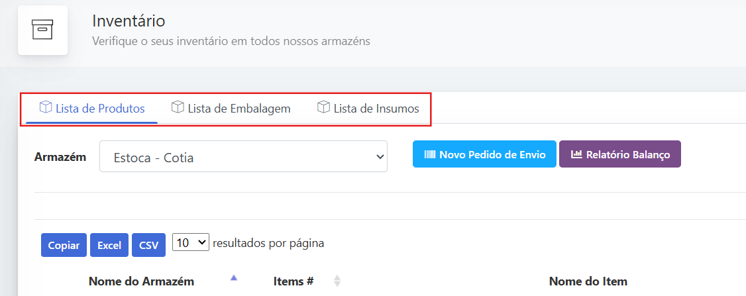The height and width of the screenshot is (296, 746).
Task: Open the Lista de Embalagem tab
Action: point(239,109)
